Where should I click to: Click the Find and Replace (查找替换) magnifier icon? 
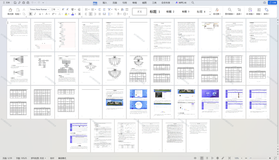coord(229,10)
